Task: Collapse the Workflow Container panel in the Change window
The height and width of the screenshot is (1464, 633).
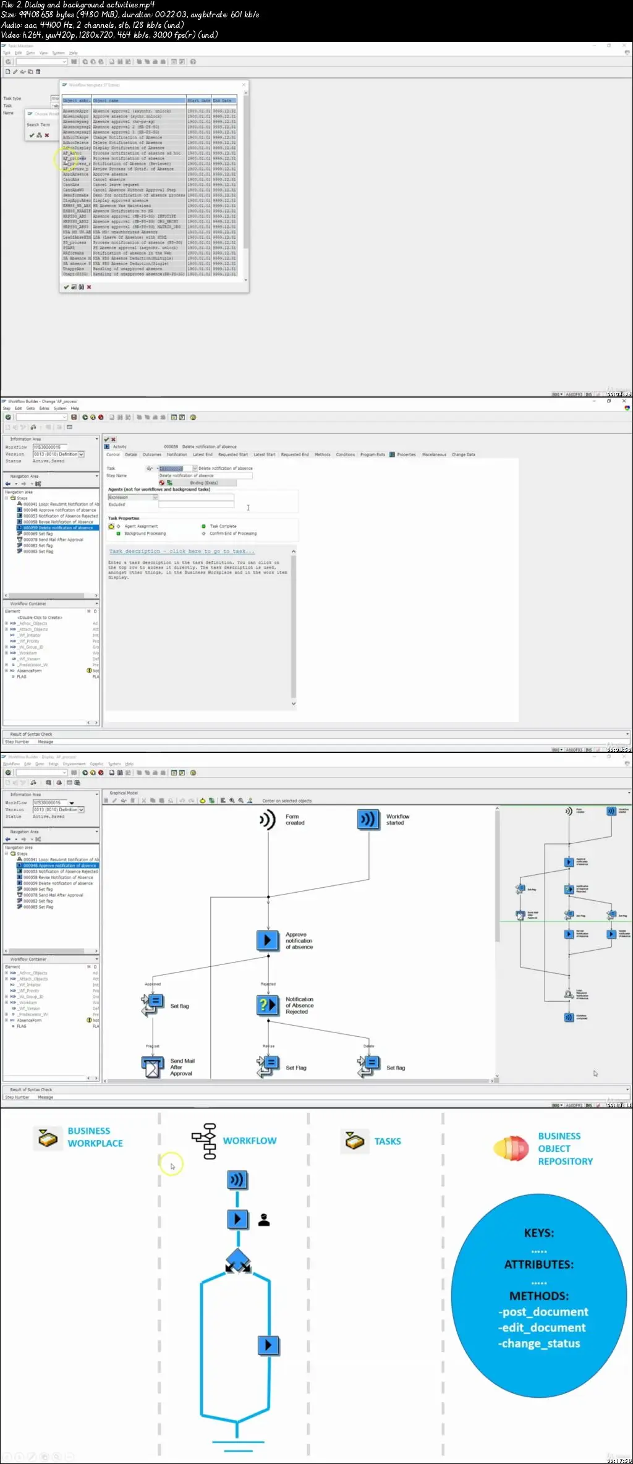Action: coord(96,603)
